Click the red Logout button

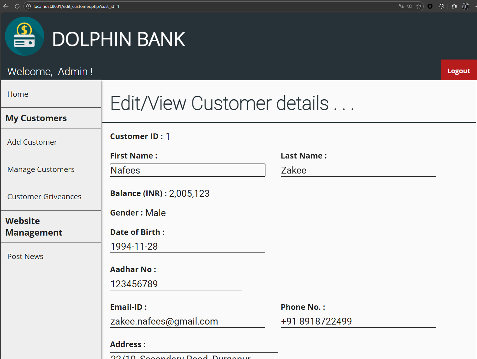(459, 71)
